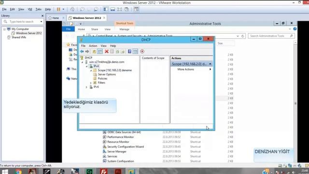Open the More Actions submenu arrow
This screenshot has width=309, height=174.
[x=211, y=70]
